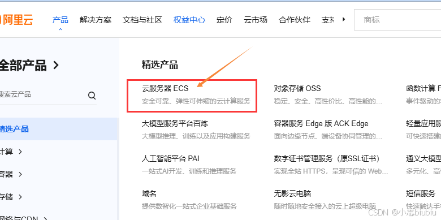The image size is (441, 220).
Task: Click the nav overflow right arrow
Action: (x=343, y=19)
